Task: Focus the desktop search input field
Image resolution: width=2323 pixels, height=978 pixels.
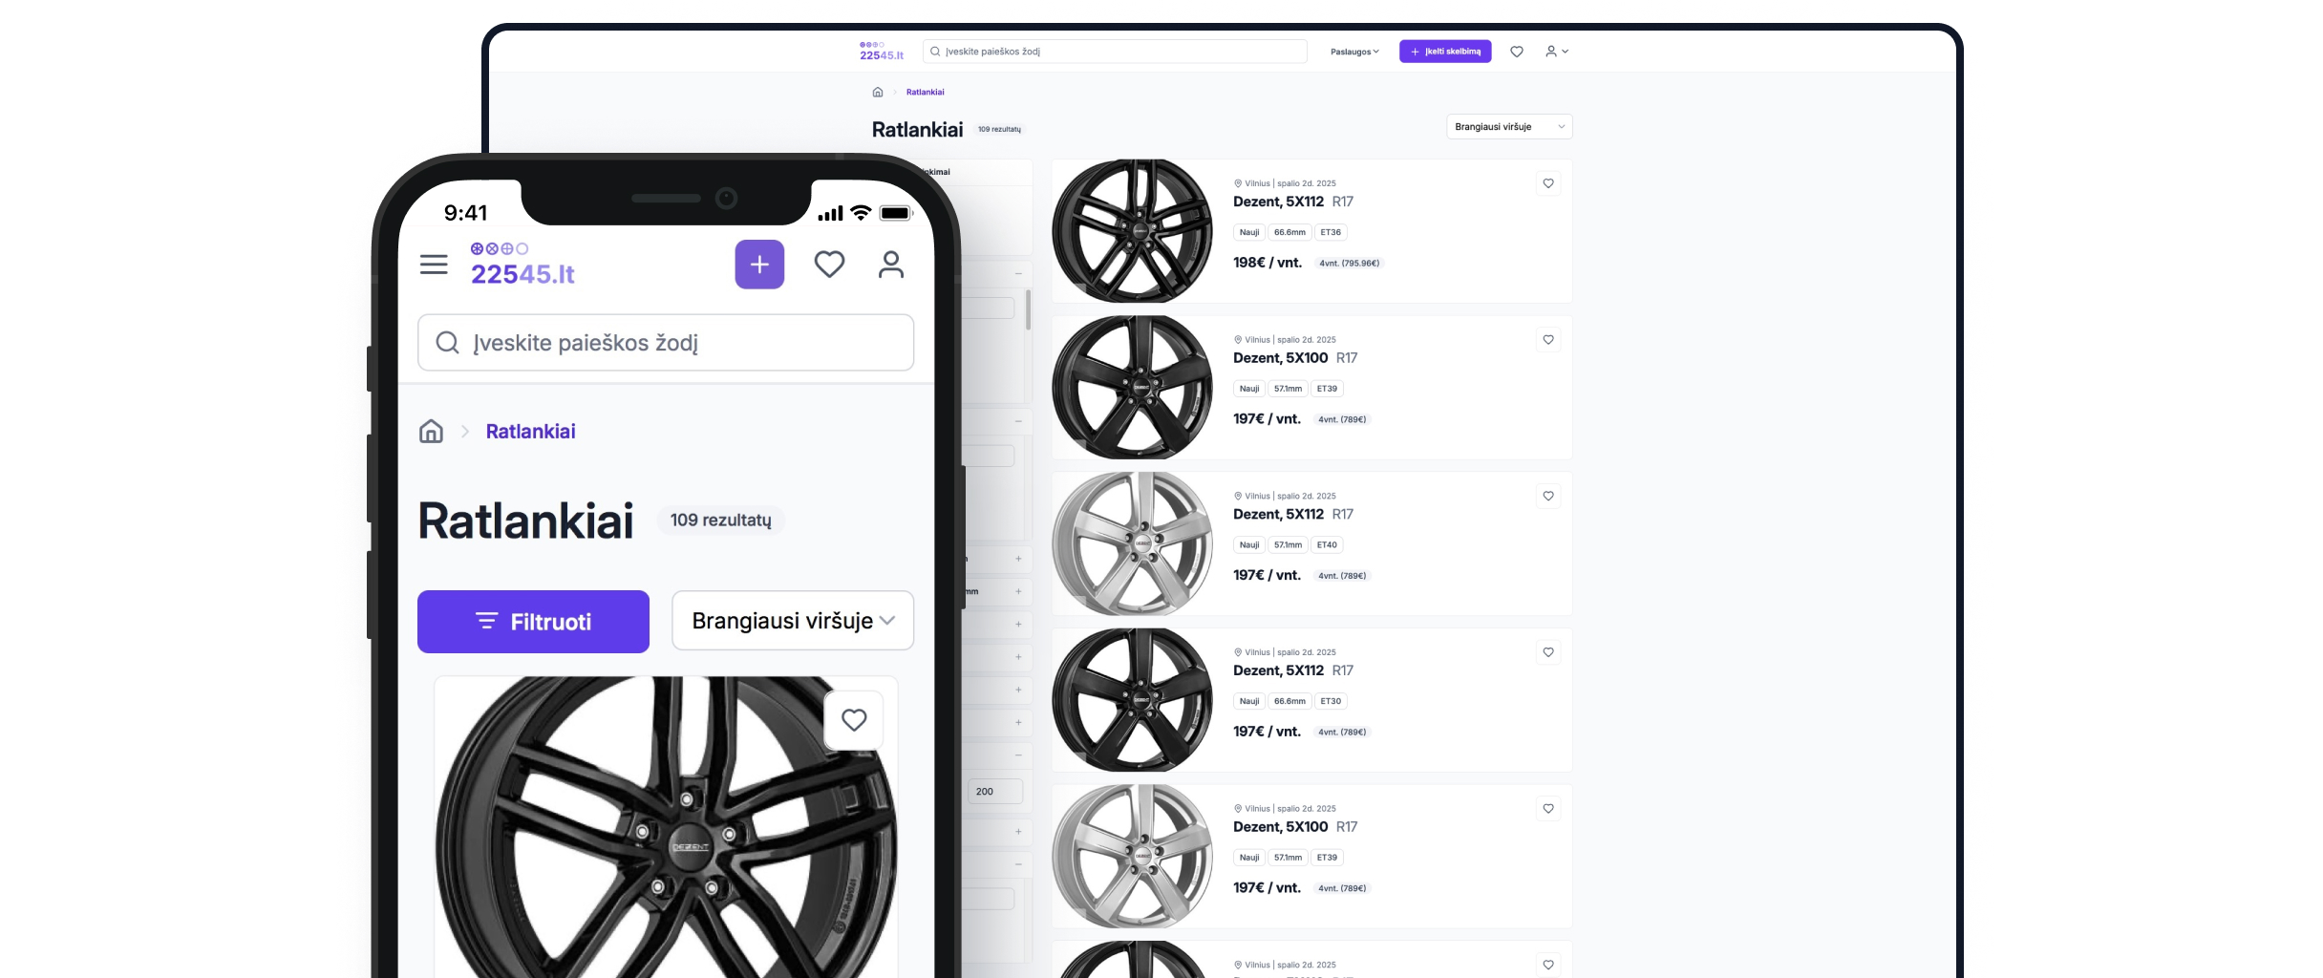Action: coord(1118,52)
